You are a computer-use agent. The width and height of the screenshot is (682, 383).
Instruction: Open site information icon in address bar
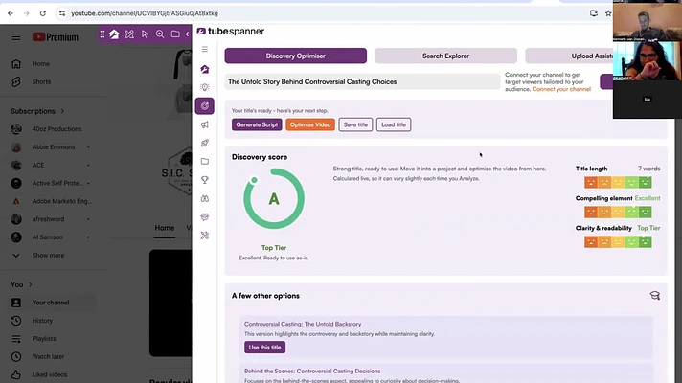(x=62, y=13)
